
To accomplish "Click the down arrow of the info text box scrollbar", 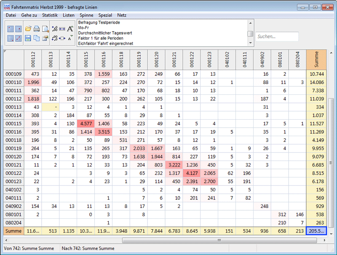I will click(x=250, y=43).
